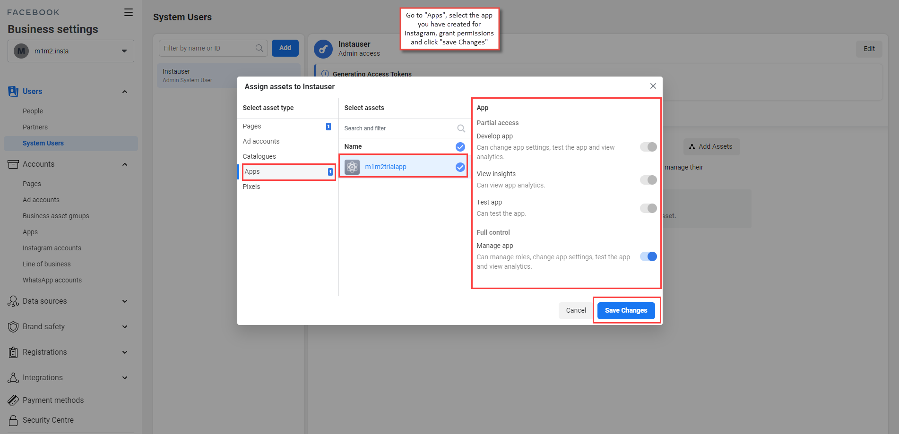
Task: Open Payment methods
Action: pyautogui.click(x=53, y=400)
